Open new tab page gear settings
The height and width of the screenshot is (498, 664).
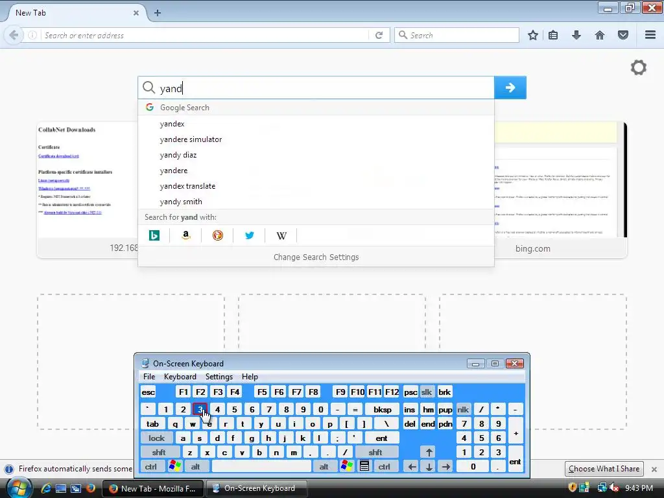pos(639,67)
